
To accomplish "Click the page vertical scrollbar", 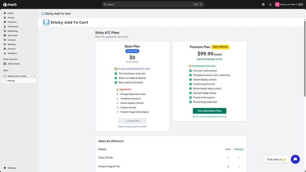I will [304, 58].
